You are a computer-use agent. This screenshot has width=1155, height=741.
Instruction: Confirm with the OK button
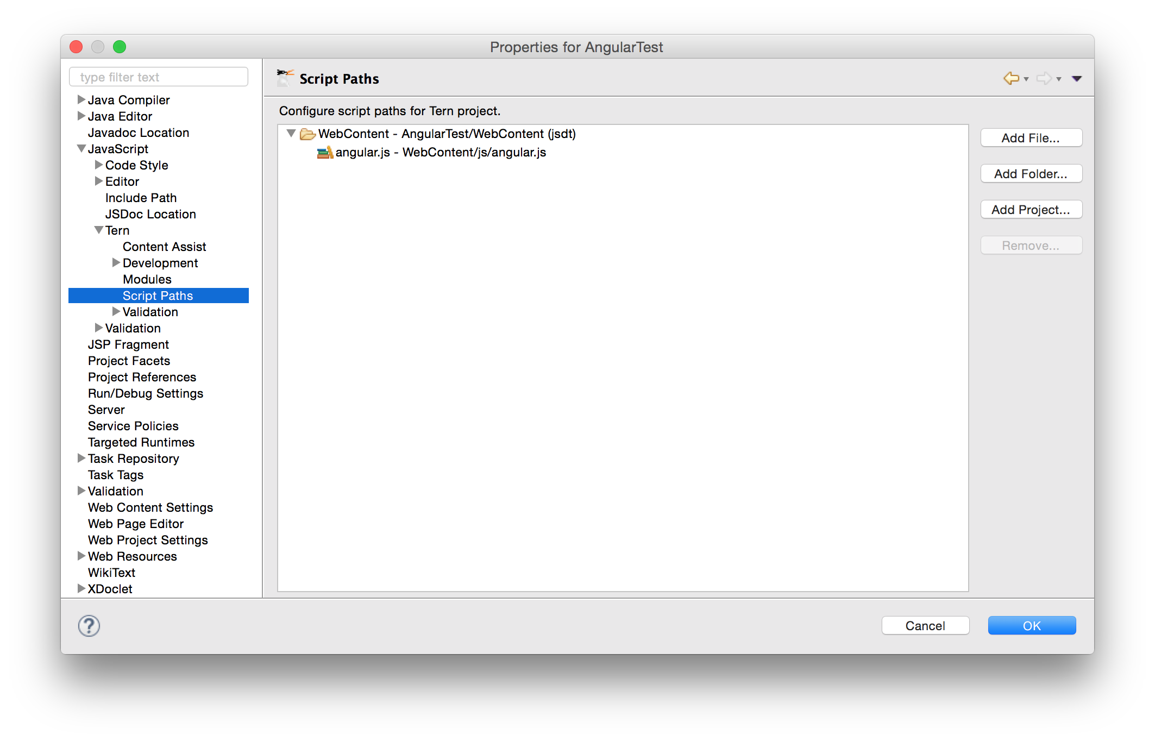pos(1031,626)
